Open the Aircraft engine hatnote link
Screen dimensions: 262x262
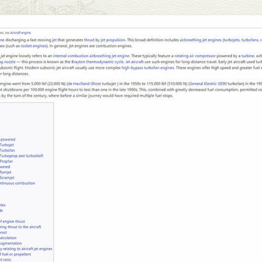(x=21, y=33)
